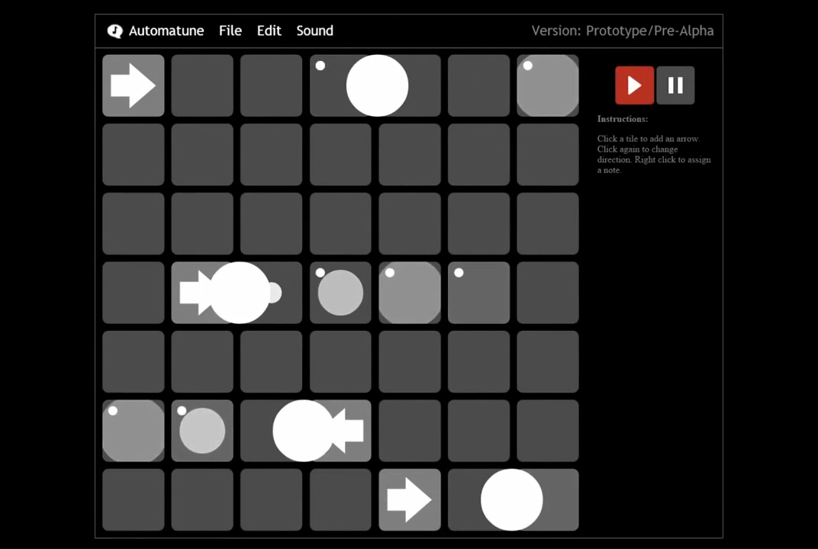Click the large white ball in bottom row
Viewport: 818px width, 549px height.
[511, 500]
